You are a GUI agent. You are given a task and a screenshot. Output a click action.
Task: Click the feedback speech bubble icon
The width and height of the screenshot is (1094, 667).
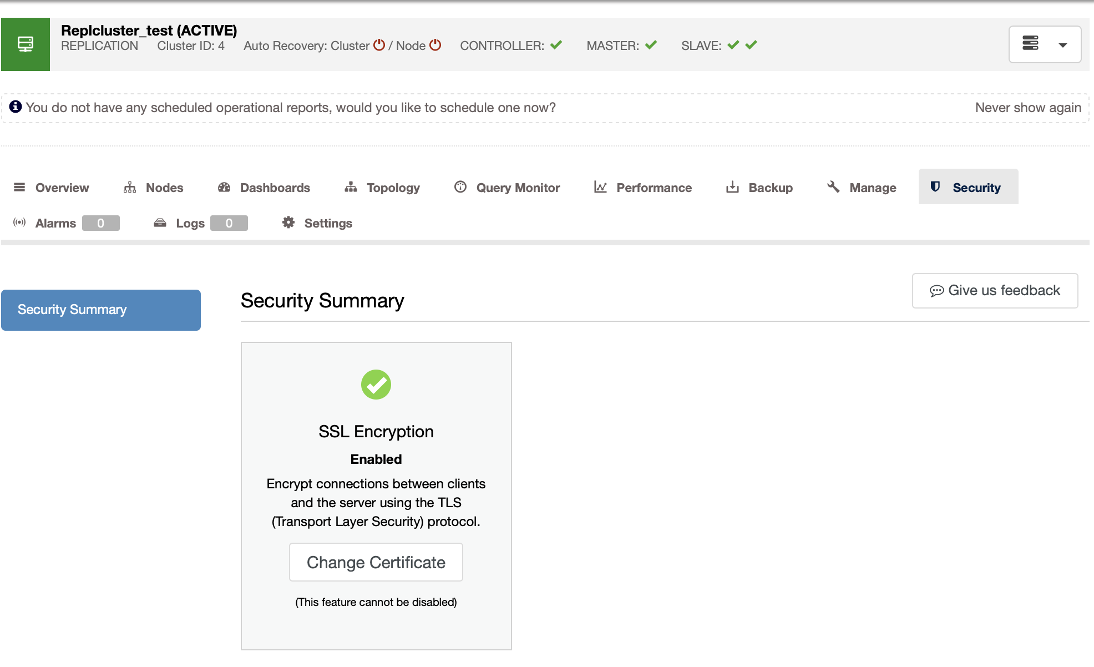936,291
